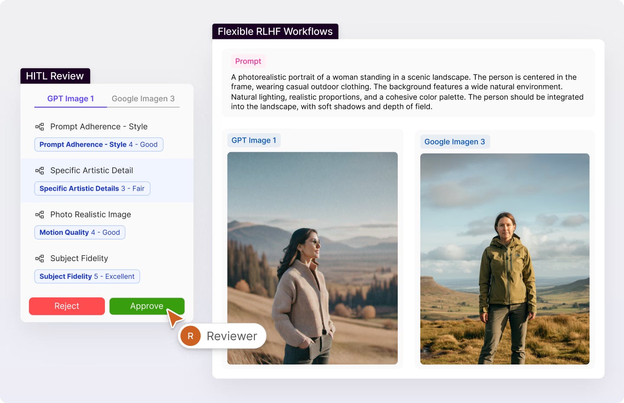Switch to the GPT Image 1 tab
This screenshot has width=624, height=403.
pyautogui.click(x=71, y=99)
